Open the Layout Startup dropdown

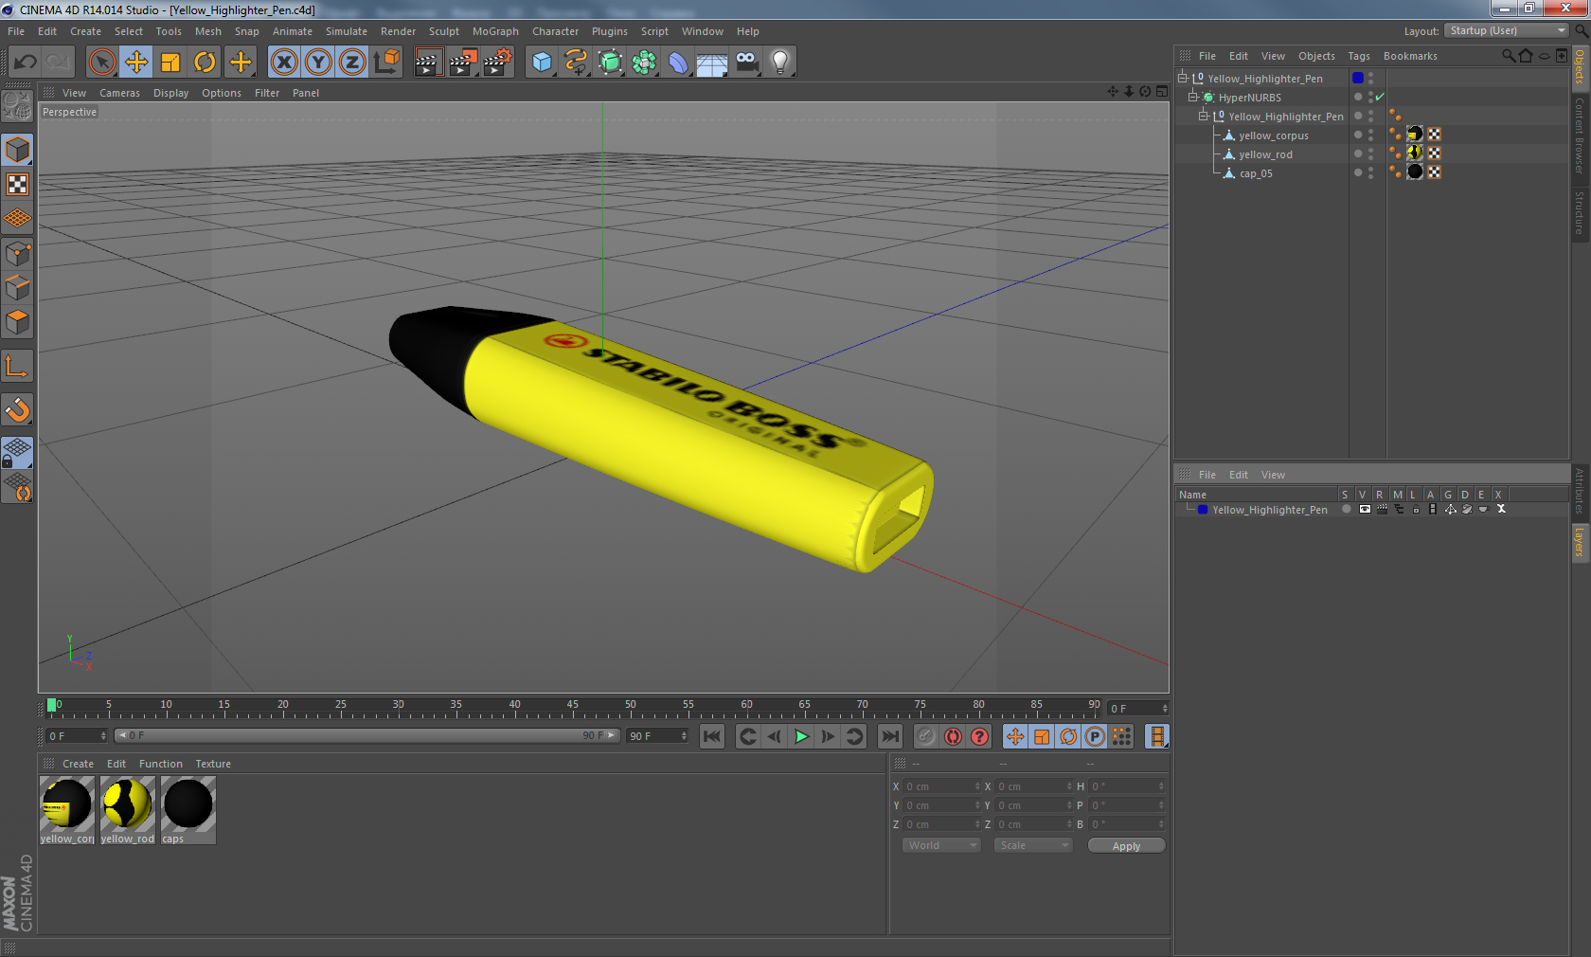[1507, 30]
